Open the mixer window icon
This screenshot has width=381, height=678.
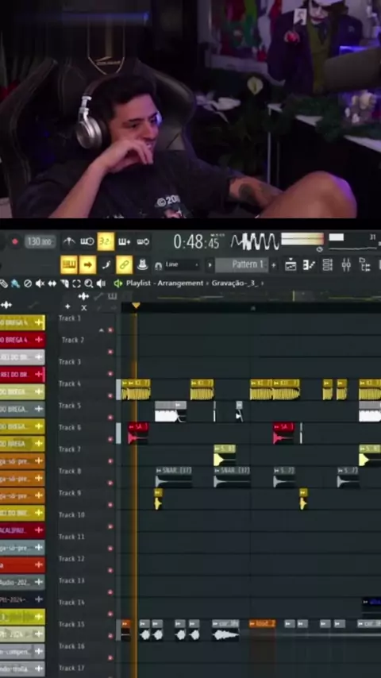[346, 264]
